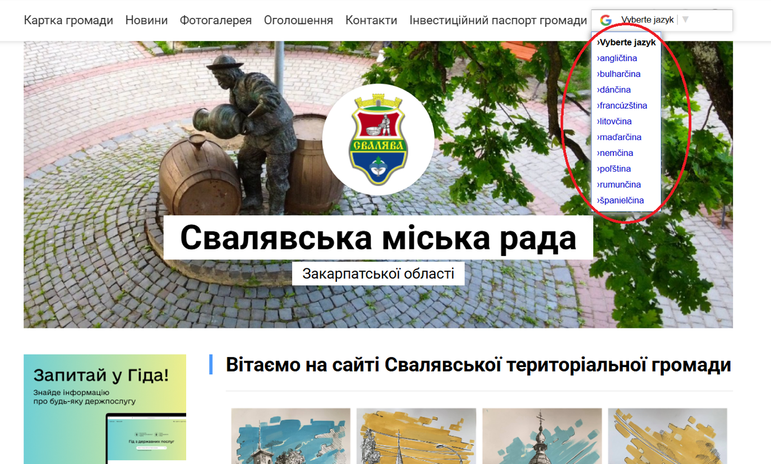The height and width of the screenshot is (464, 771).
Task: Select poľština from the dropdown list
Action: click(x=615, y=169)
